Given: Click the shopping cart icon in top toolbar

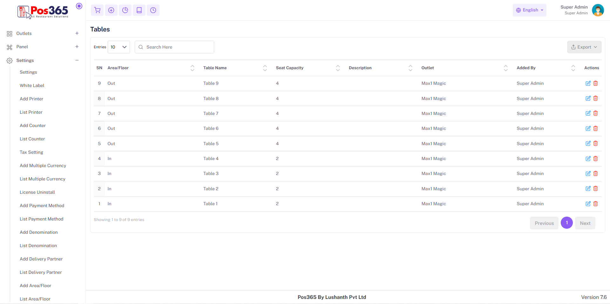Looking at the screenshot, I should click(97, 10).
